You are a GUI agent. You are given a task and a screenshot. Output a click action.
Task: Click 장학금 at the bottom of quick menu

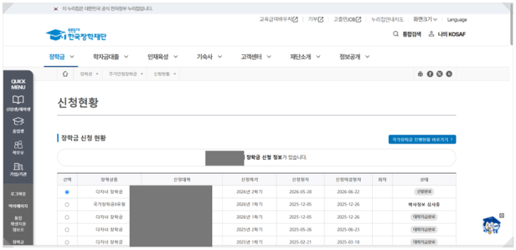point(18,242)
